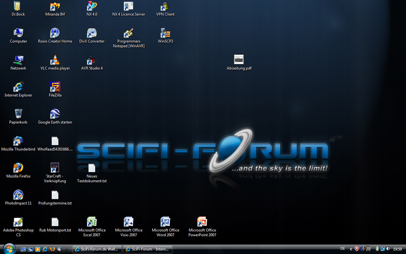Select the Adobe Photoshop CS shortcut

[x=18, y=222]
